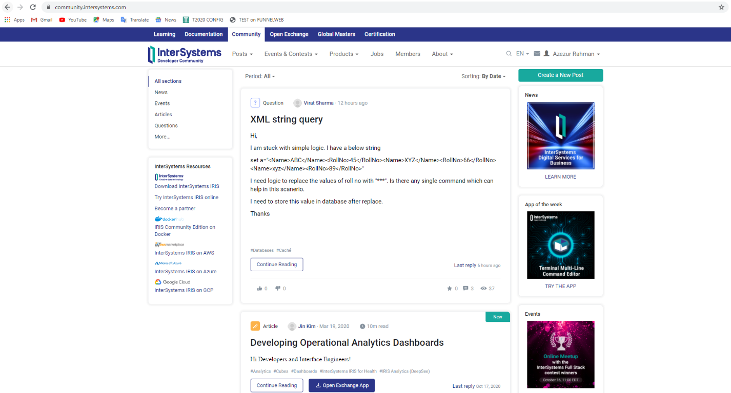The image size is (731, 393).
Task: Click the InterSystems Developer Community logo
Action: pyautogui.click(x=185, y=54)
